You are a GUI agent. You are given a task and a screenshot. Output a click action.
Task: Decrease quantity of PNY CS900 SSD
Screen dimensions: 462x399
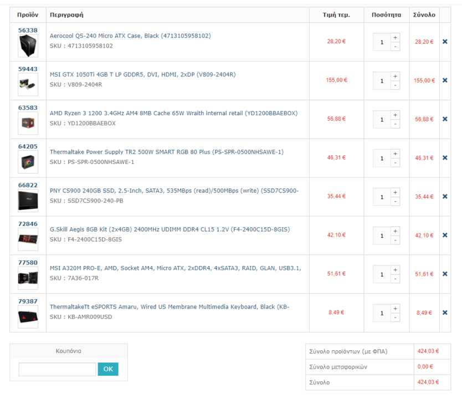point(395,202)
